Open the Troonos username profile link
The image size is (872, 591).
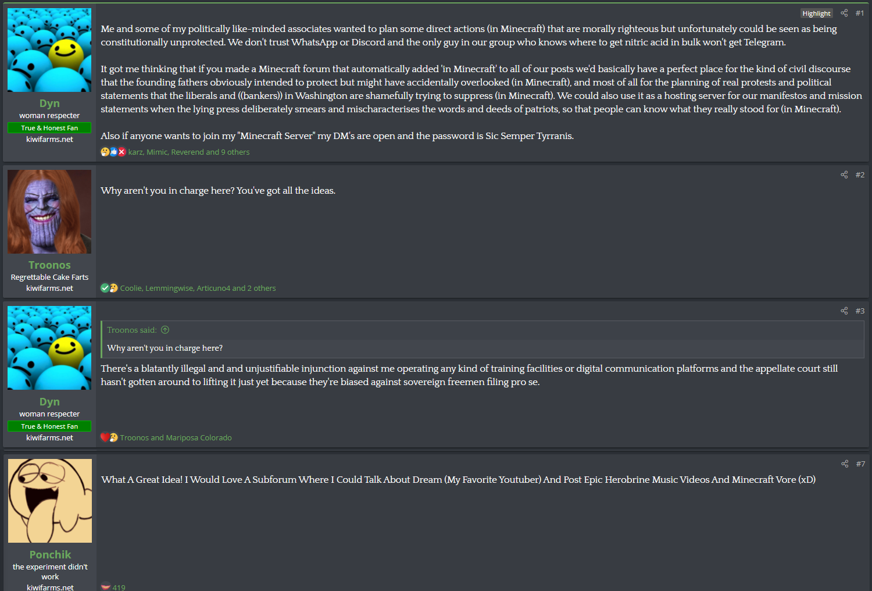(x=49, y=265)
